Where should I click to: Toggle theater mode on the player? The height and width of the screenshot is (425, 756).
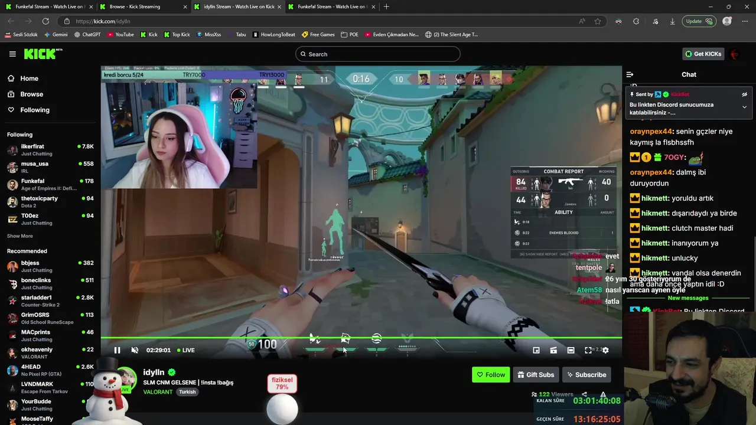(x=571, y=350)
